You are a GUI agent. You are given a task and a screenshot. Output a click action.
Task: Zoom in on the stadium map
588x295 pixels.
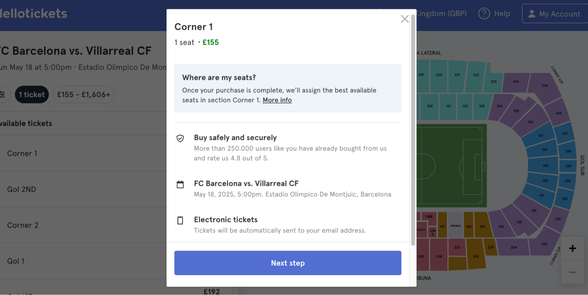click(572, 248)
